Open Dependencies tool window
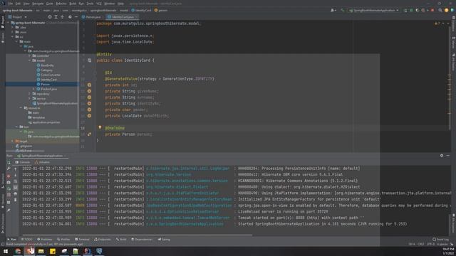 (142, 240)
